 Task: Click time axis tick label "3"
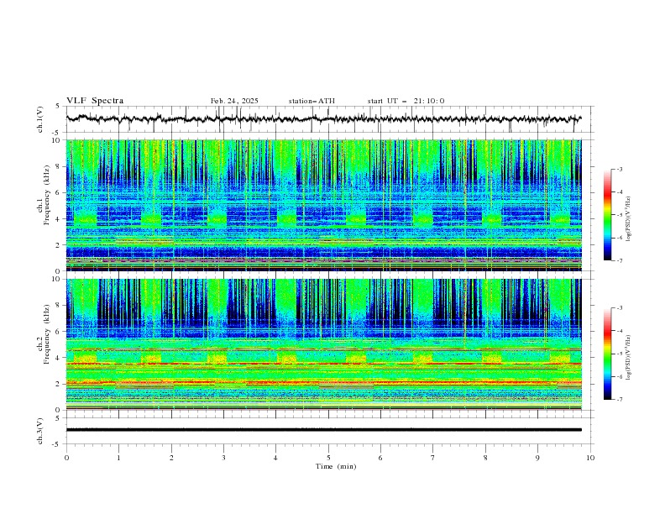(x=223, y=458)
